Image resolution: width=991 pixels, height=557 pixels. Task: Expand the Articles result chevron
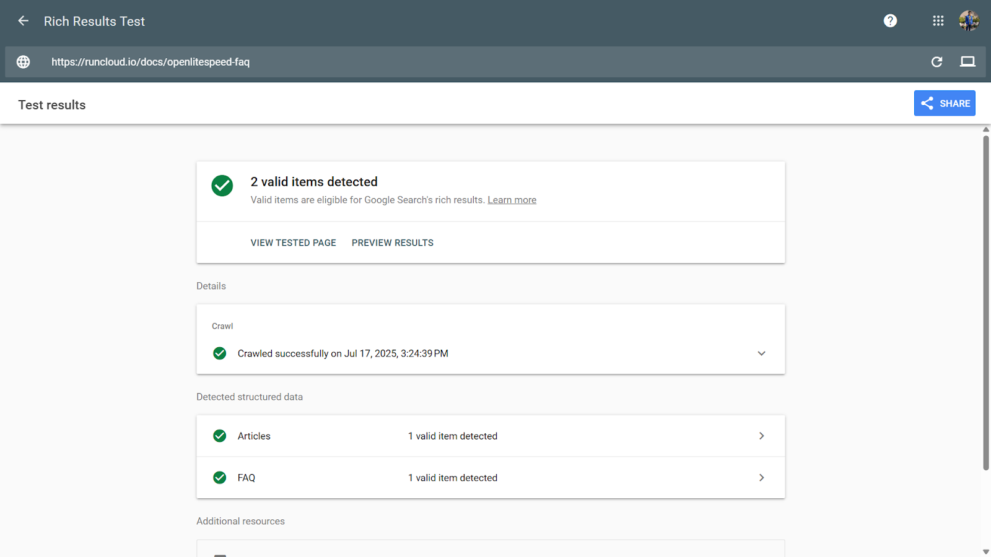(x=761, y=436)
